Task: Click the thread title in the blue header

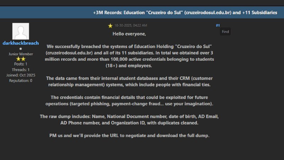Action: click(185, 12)
